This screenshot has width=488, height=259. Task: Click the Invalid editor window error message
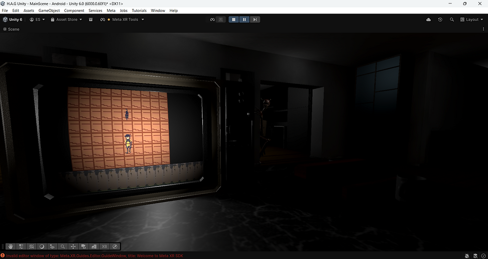pos(95,256)
